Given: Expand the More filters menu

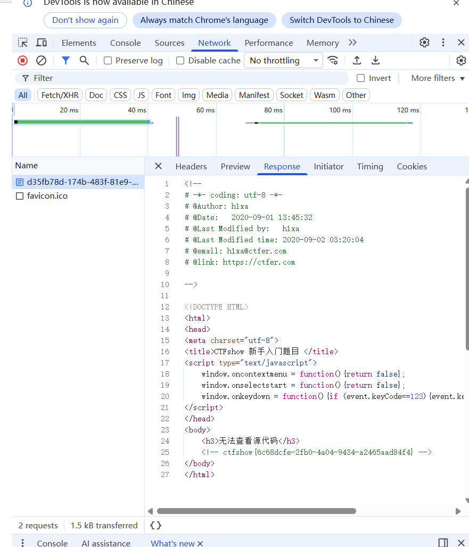Looking at the screenshot, I should (438, 78).
